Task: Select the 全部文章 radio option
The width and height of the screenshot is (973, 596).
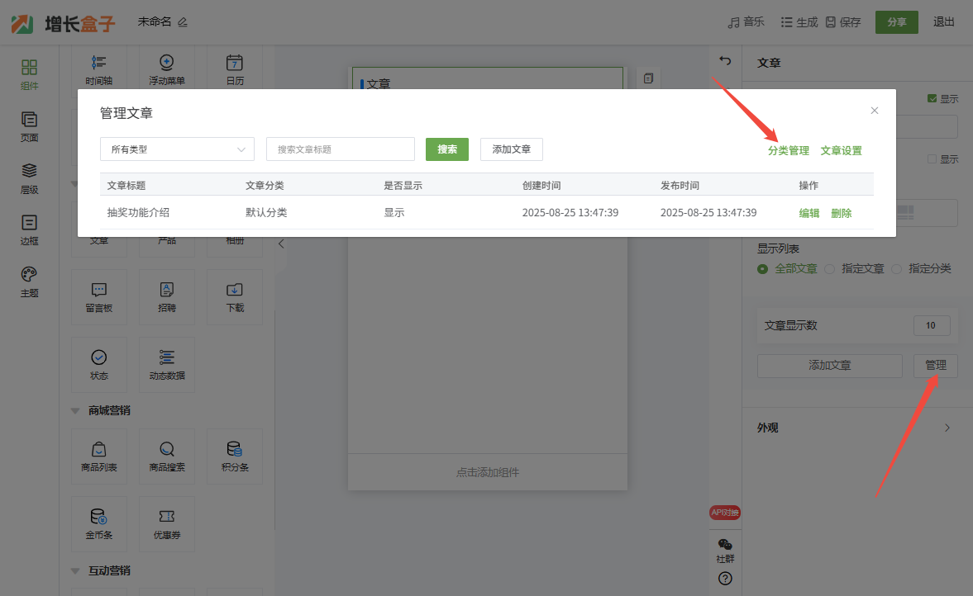Action: click(x=763, y=269)
